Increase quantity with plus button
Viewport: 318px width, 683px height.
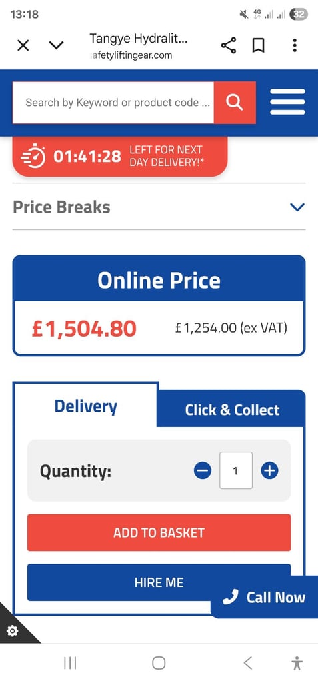[269, 470]
